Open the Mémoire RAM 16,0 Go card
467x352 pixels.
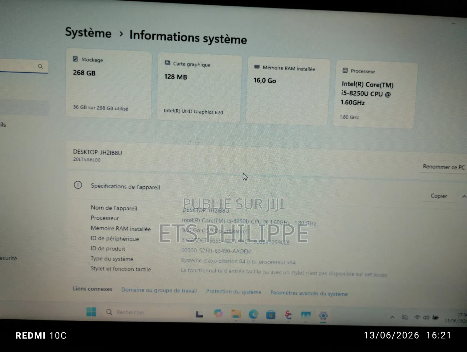(288, 91)
